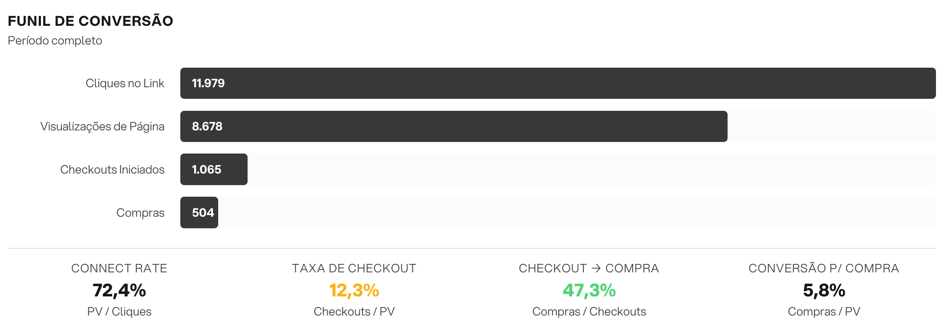
Task: Select the 5,8% purchase conversion figure
Action: 824,290
